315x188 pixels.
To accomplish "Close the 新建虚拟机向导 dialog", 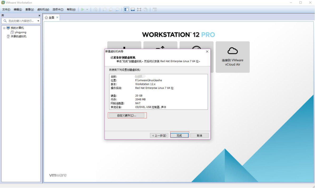I will pyautogui.click(x=207, y=51).
